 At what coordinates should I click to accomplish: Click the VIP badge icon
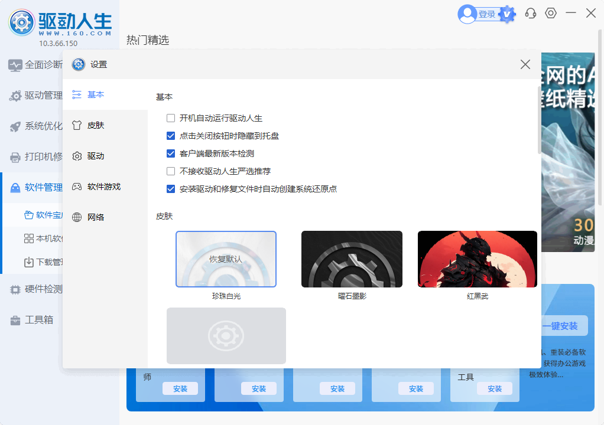point(507,14)
